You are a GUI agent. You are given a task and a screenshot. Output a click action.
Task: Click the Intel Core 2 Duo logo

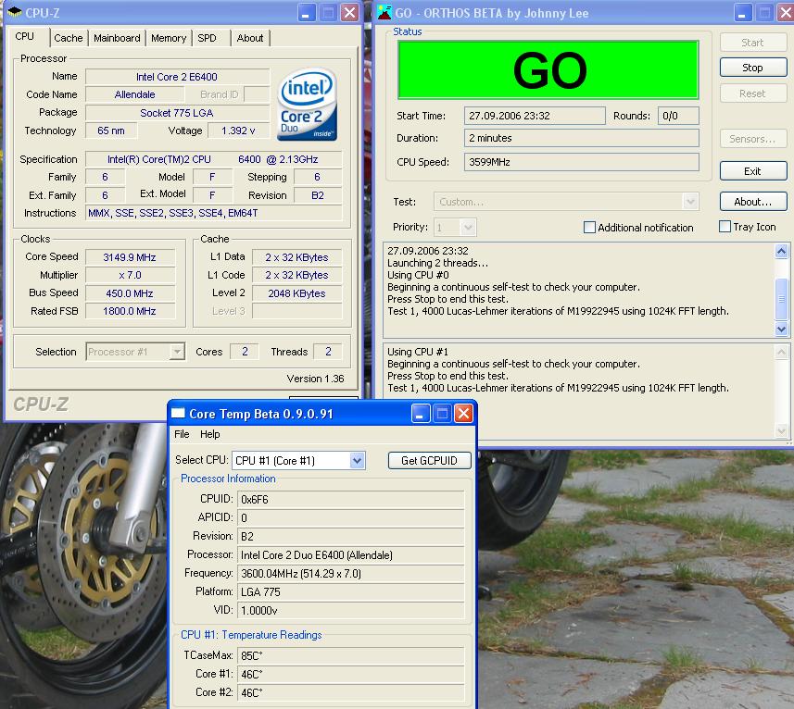(x=308, y=106)
